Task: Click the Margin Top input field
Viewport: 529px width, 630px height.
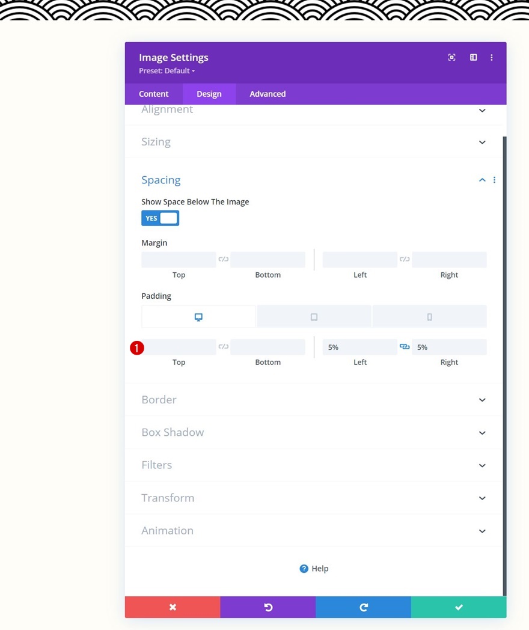Action: (x=179, y=260)
